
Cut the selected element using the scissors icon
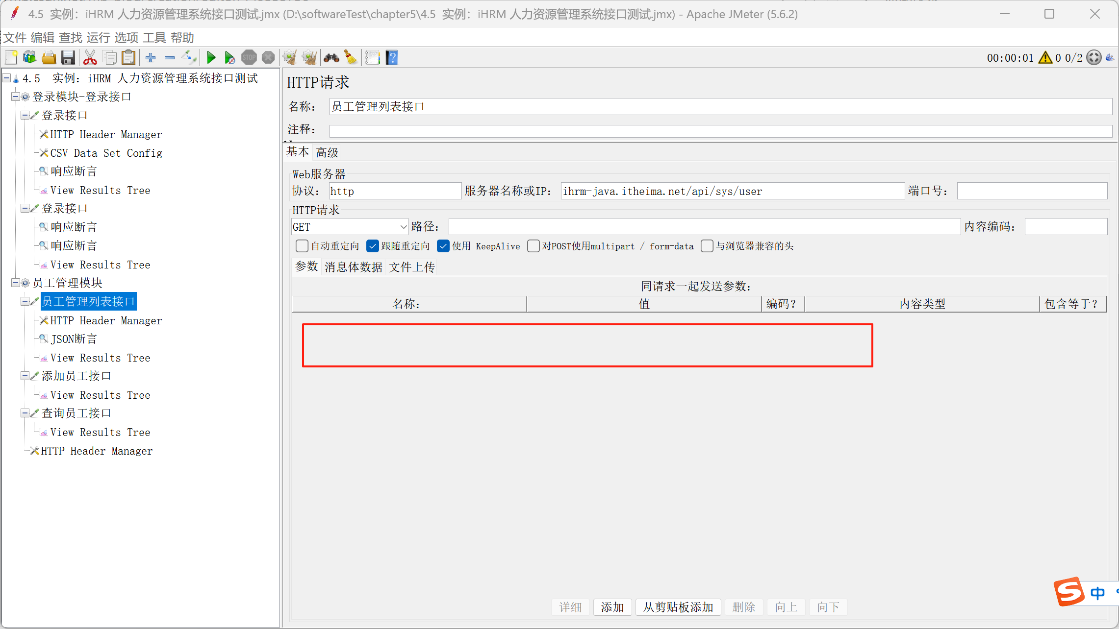tap(90, 57)
